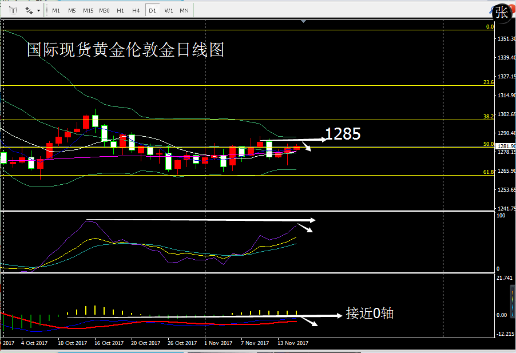Click the 50.0 Fibonacci level label
Image resolution: width=516 pixels, height=353 pixels.
pos(488,144)
